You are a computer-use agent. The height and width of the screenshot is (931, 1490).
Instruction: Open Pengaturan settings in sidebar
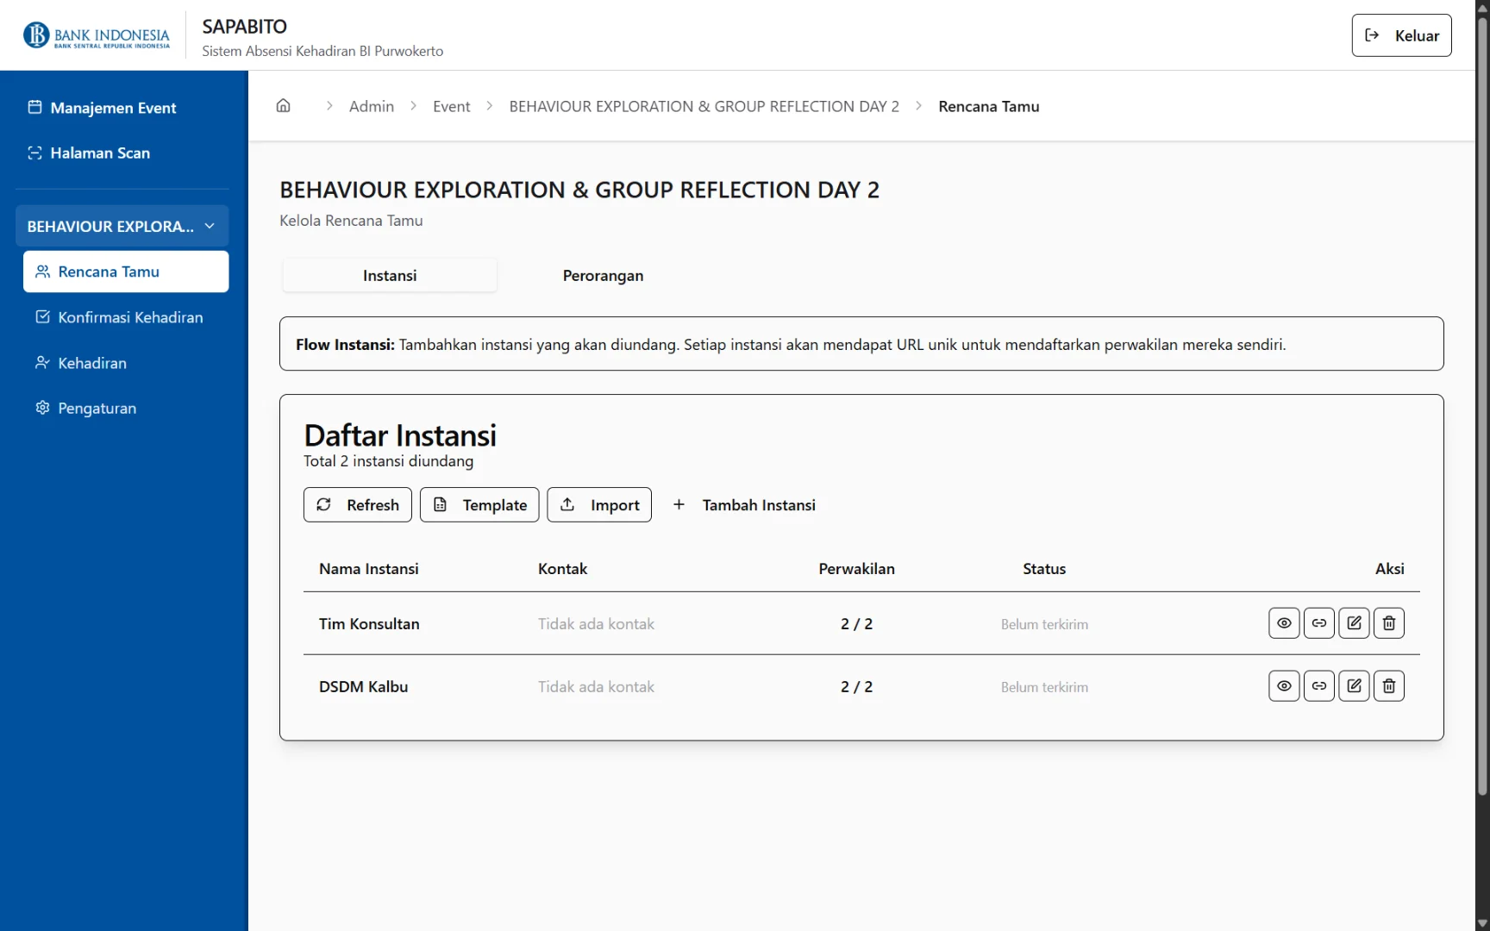[126, 408]
